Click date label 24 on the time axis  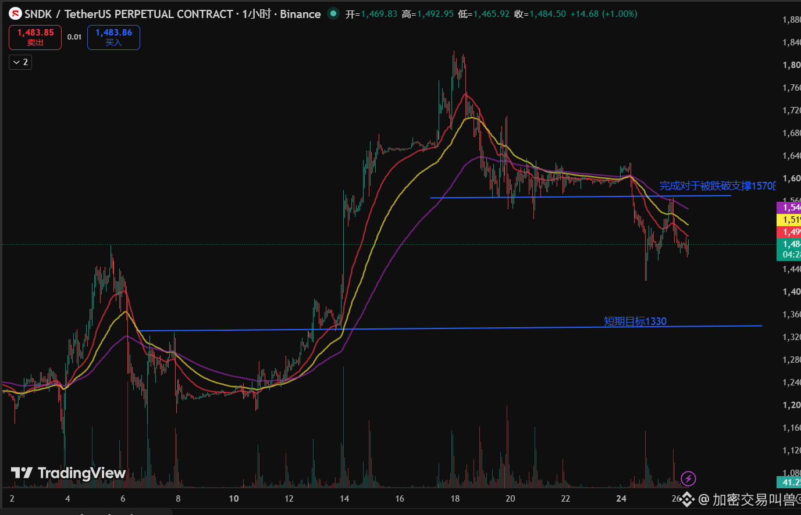(x=621, y=499)
